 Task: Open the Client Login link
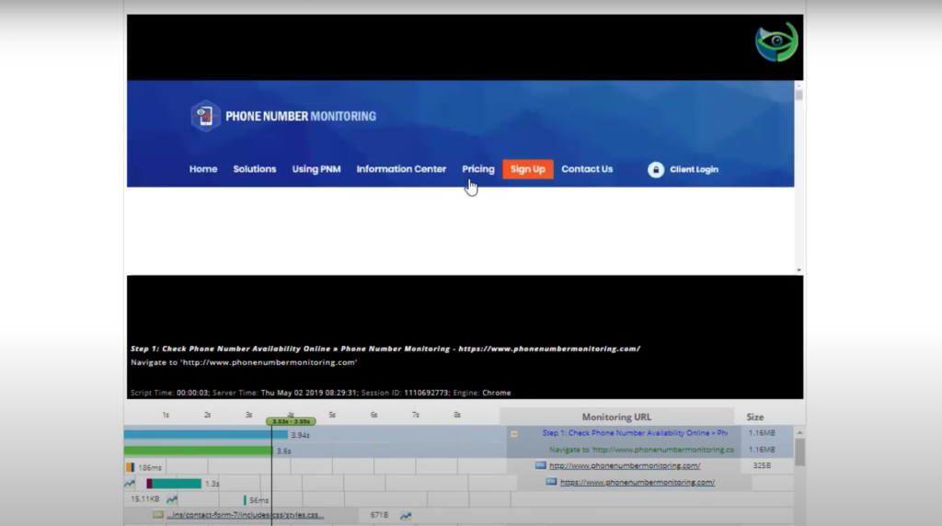click(694, 169)
